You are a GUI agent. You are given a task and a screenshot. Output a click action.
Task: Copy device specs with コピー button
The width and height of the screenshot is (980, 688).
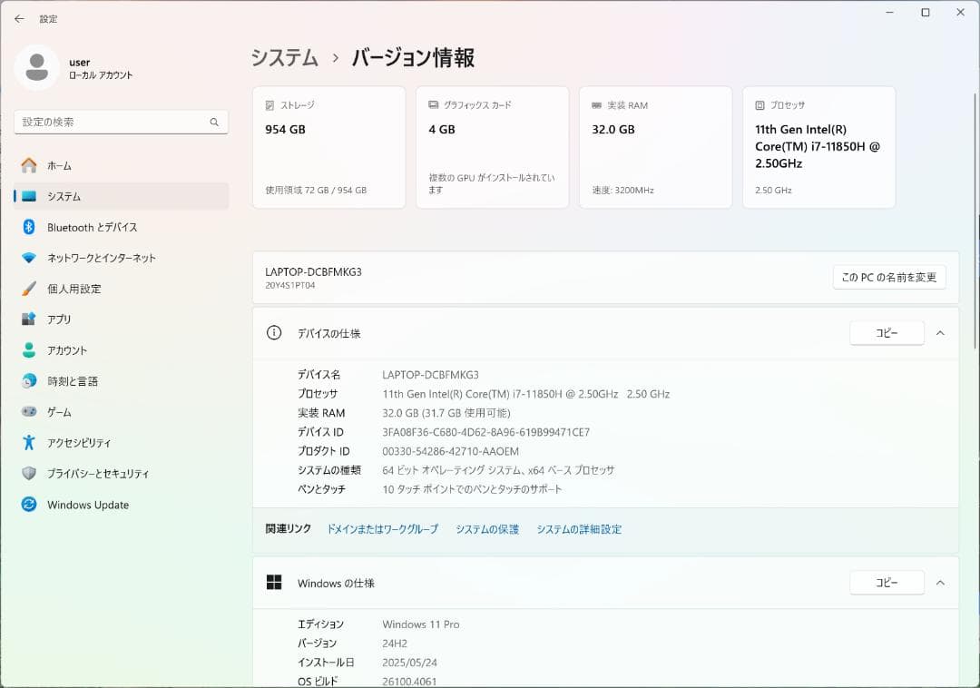tap(887, 333)
